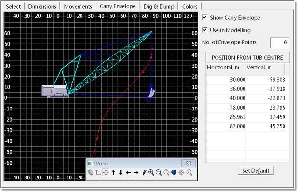Open the Dig & Dump tab
Viewport: 298px width, 192px height.
click(x=159, y=6)
